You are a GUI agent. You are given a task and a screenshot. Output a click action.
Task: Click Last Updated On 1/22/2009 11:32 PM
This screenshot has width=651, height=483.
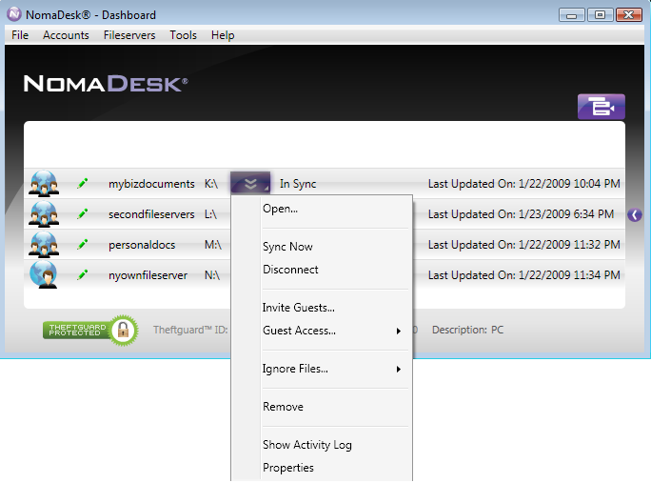coord(524,245)
